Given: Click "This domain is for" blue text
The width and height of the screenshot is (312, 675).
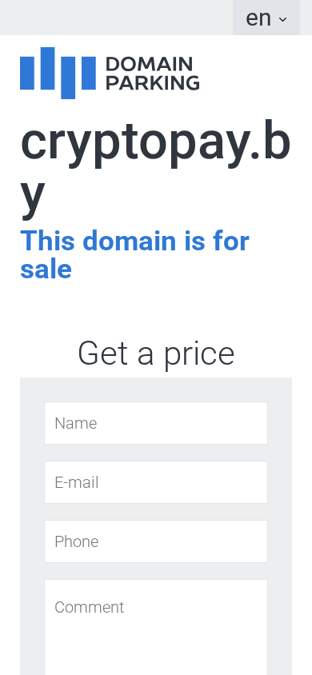Looking at the screenshot, I should pyautogui.click(x=134, y=240).
